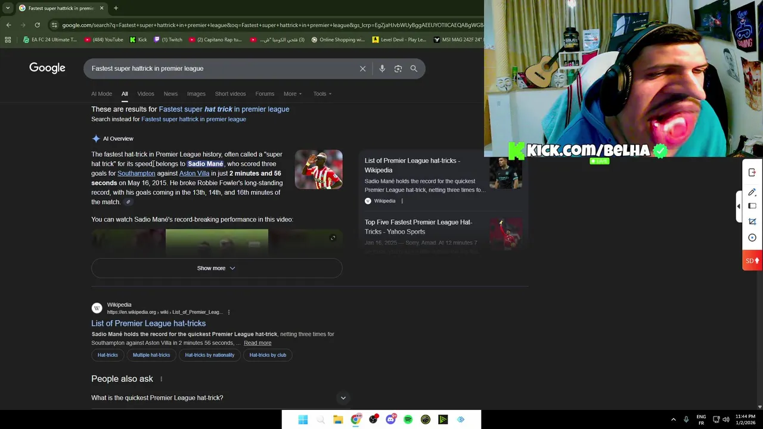763x429 pixels.
Task: Clear the Google search box text
Action: click(362, 69)
